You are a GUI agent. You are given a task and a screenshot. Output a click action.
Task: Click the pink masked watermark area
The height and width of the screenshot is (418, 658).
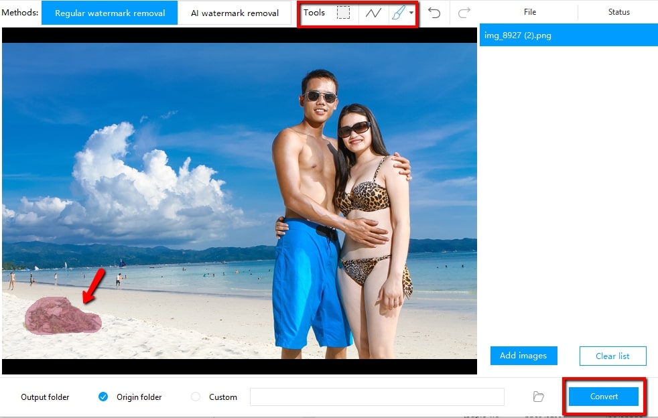pos(60,315)
